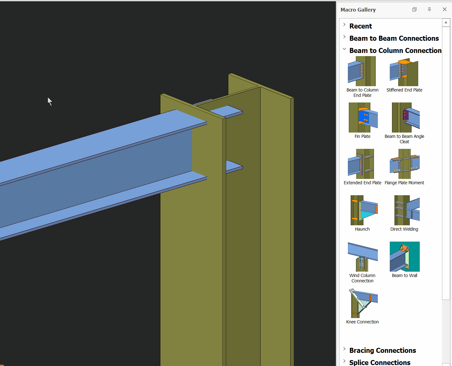The height and width of the screenshot is (366, 452).
Task: Choose the Beam to Wall macro
Action: click(x=404, y=257)
